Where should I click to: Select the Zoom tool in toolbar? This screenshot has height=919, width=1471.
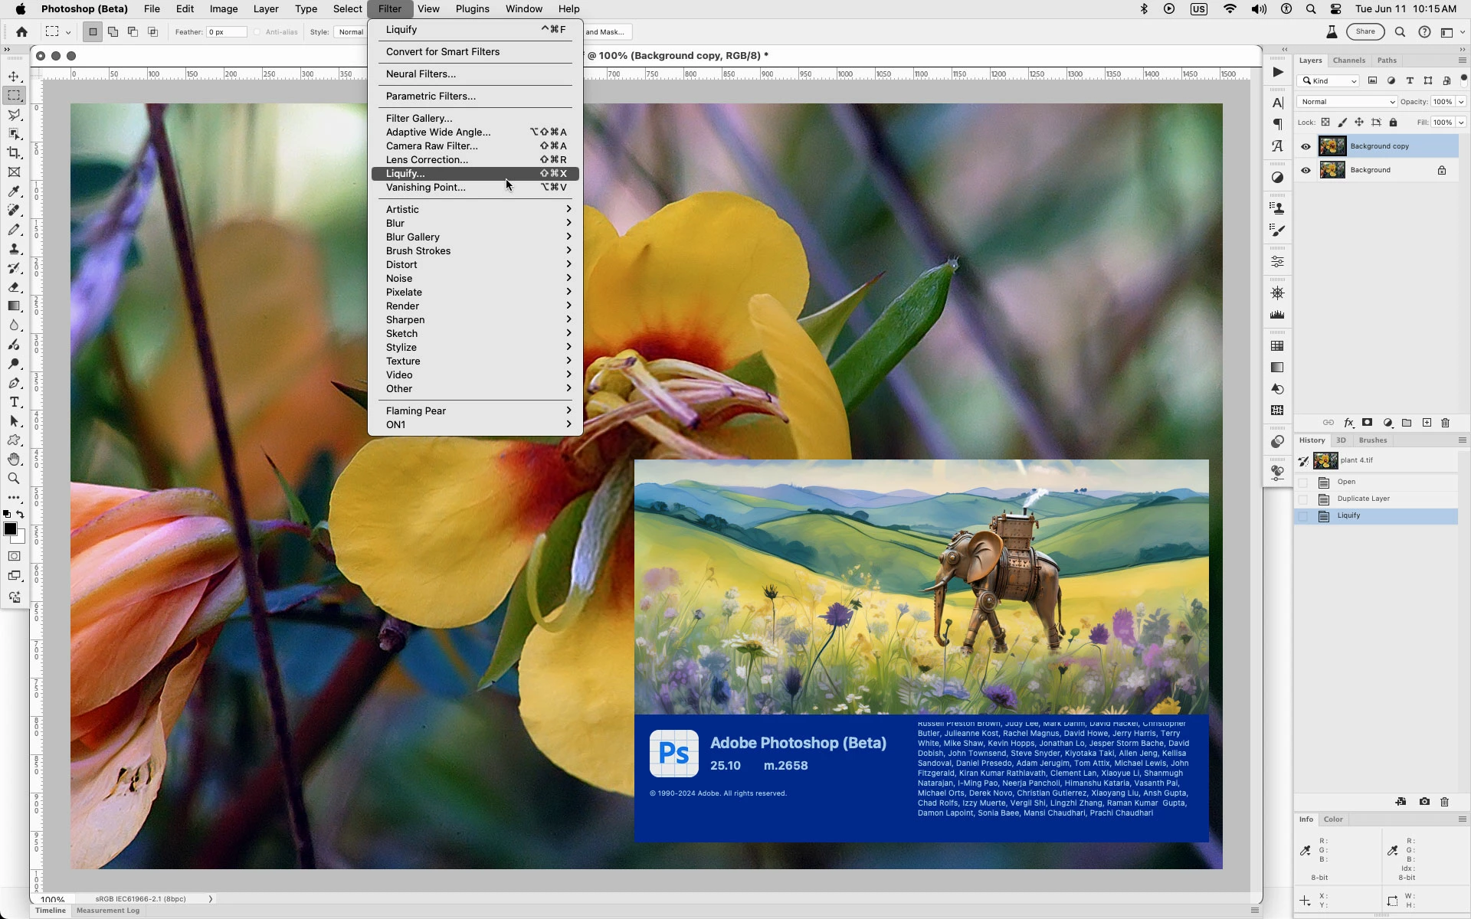[14, 479]
